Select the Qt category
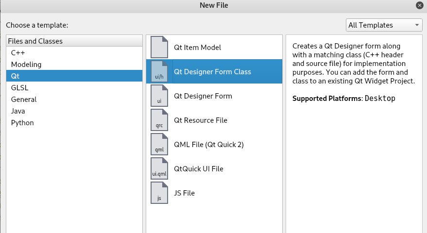Viewport: 427px width, 233px height. tap(74, 76)
